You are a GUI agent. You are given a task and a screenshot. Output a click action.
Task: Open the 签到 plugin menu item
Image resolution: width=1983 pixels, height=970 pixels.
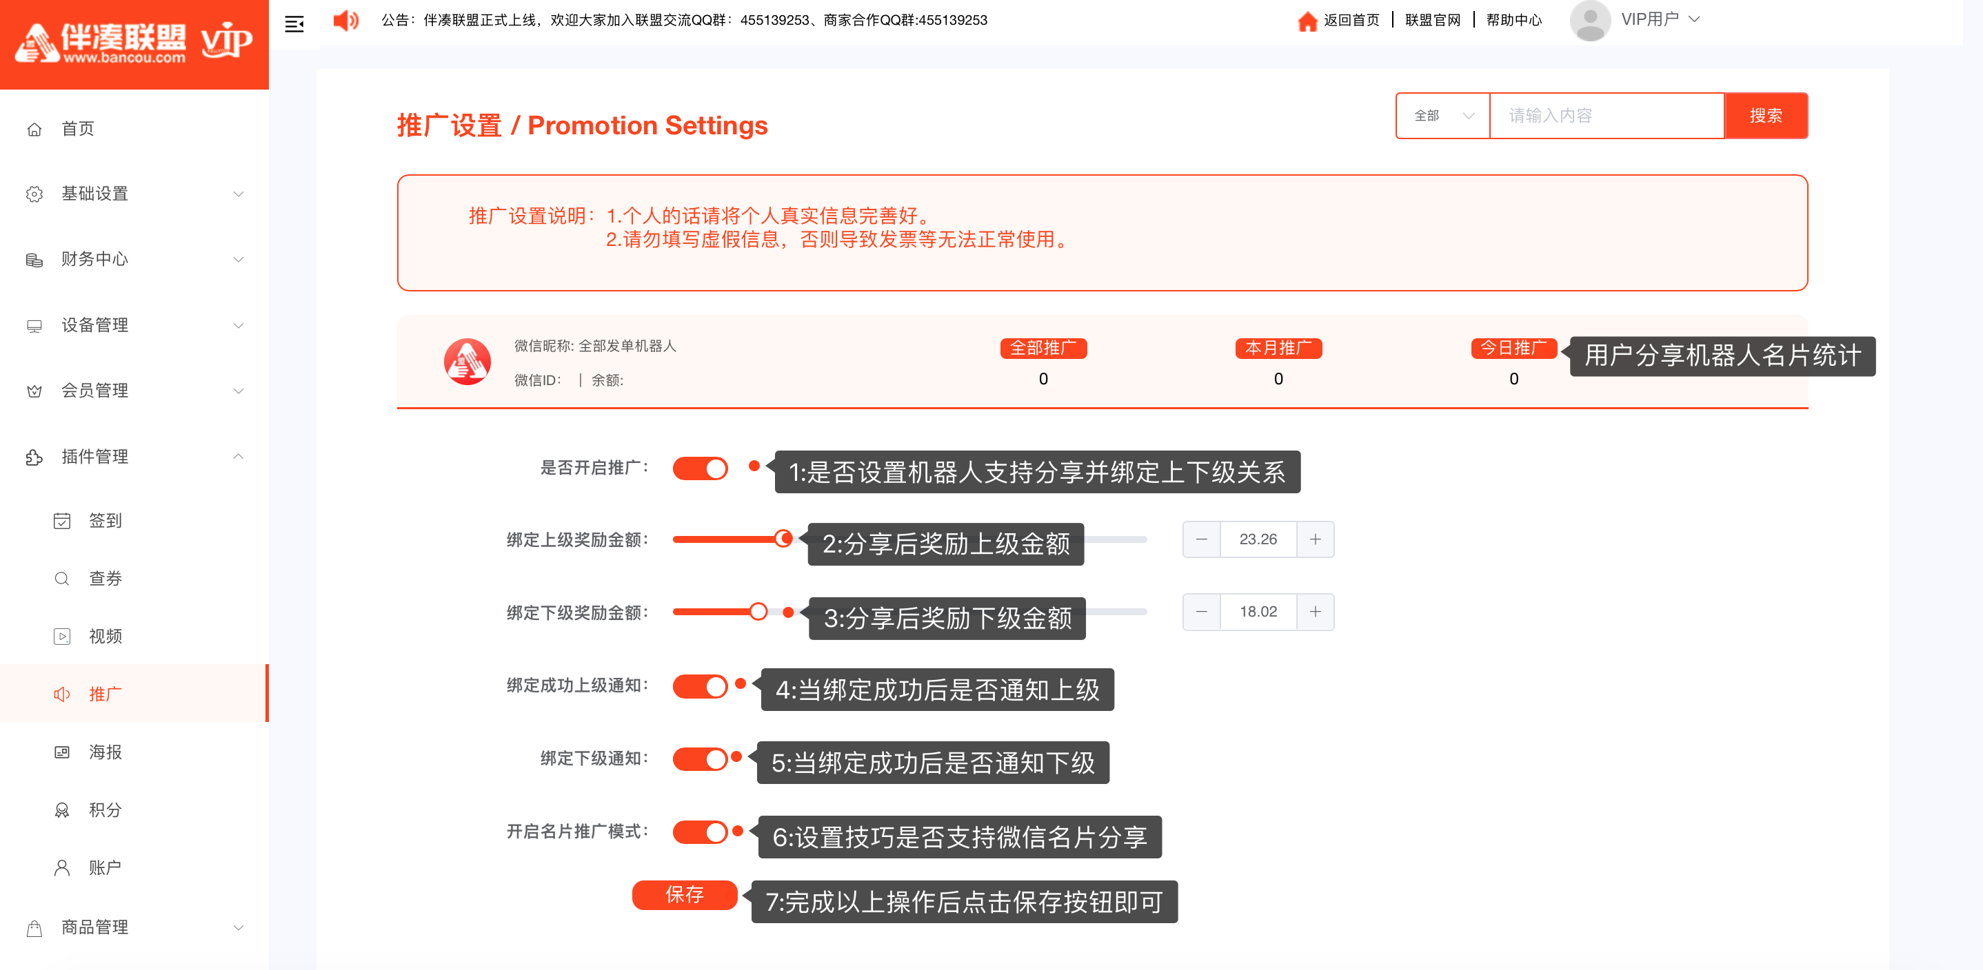click(134, 521)
